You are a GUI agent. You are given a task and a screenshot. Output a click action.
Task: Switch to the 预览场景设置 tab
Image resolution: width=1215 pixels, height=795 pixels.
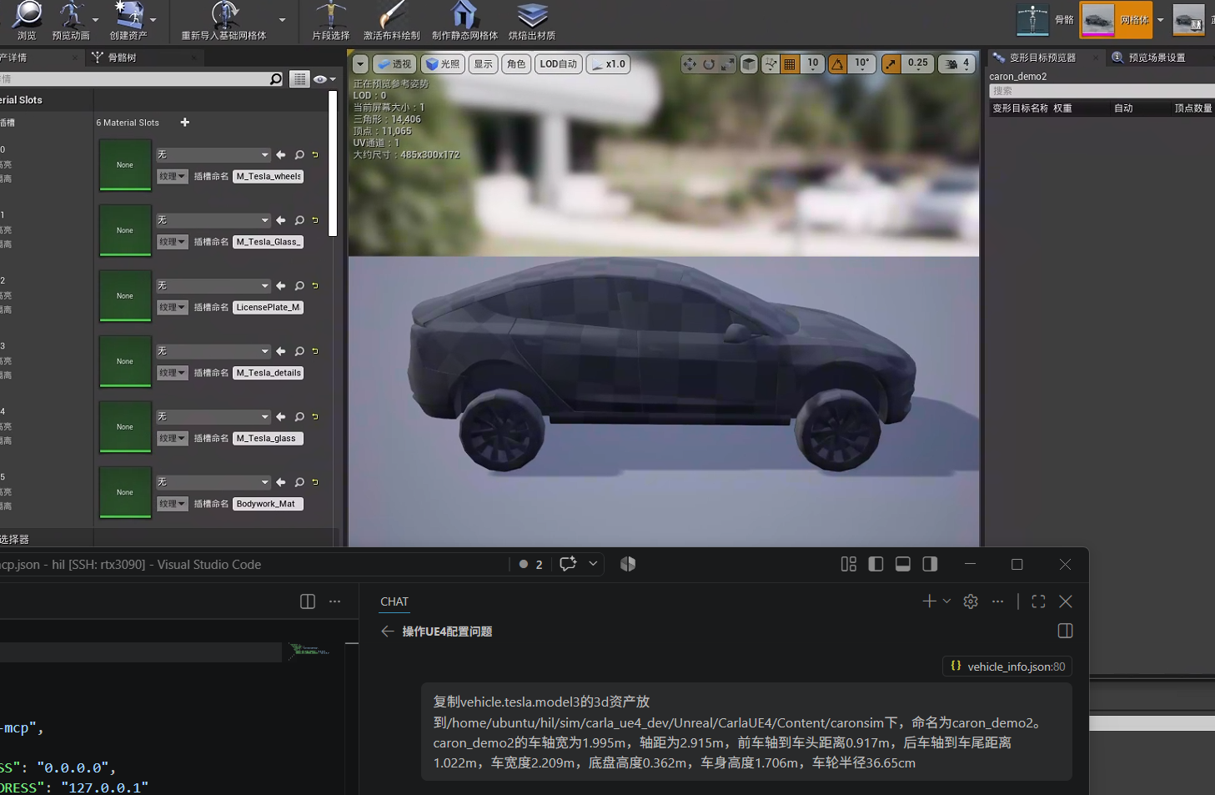pyautogui.click(x=1156, y=58)
